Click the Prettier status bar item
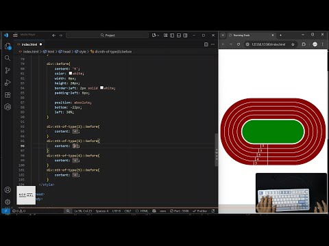This screenshot has width=329, height=246. (x=200, y=211)
